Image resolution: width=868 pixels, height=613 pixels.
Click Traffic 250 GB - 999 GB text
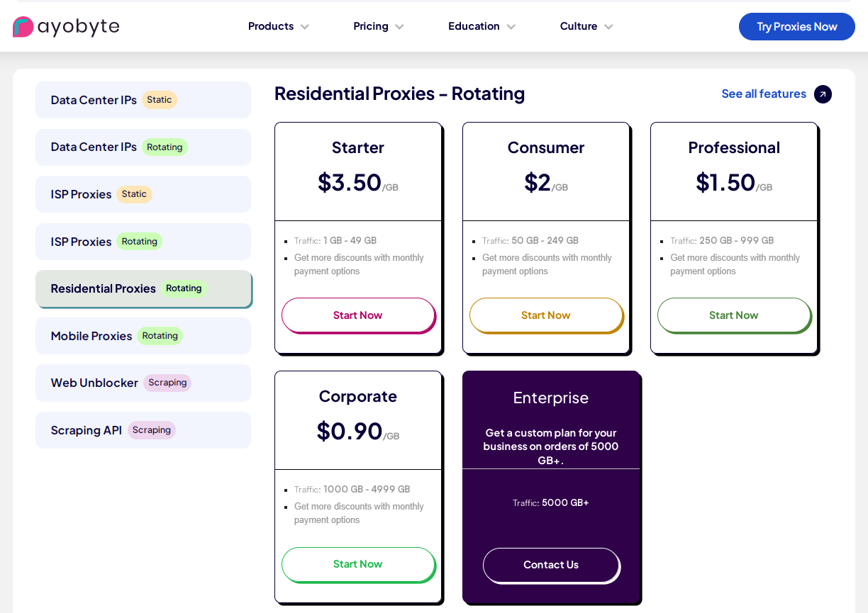coord(722,241)
